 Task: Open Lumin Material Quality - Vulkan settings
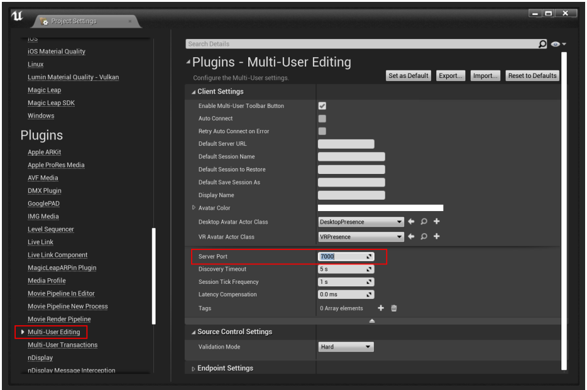coord(74,77)
